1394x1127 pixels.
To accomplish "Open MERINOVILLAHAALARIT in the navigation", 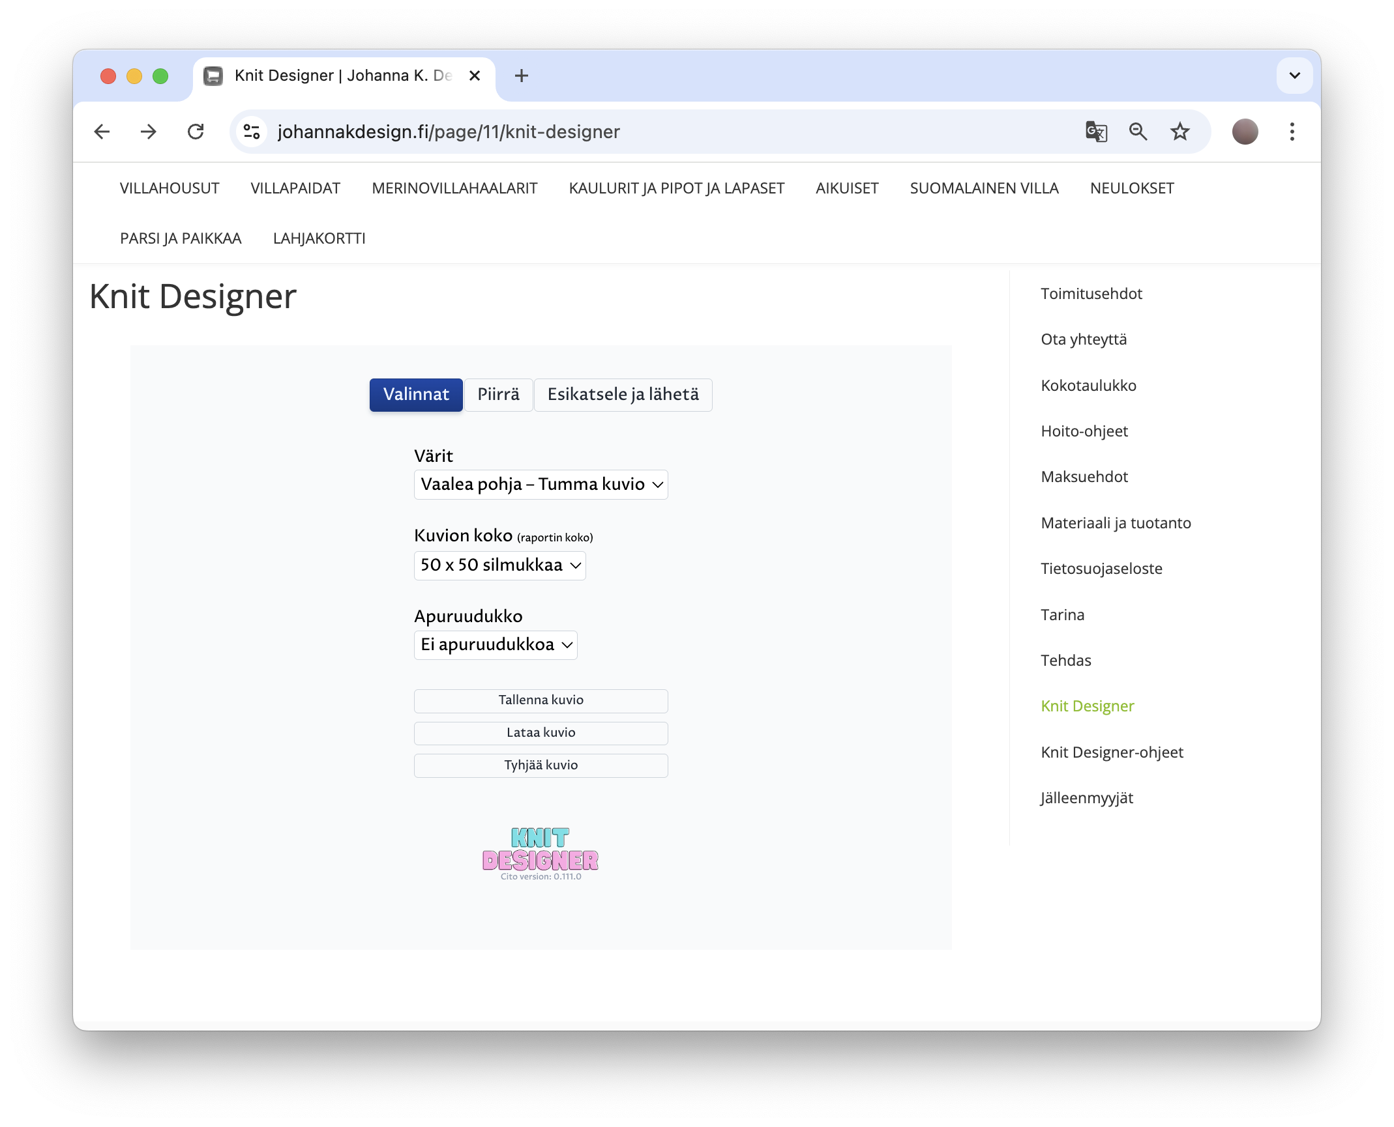I will tap(454, 188).
